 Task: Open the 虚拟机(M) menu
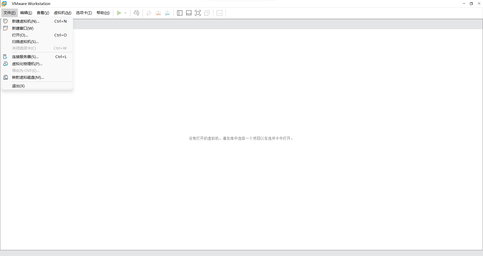coord(63,13)
